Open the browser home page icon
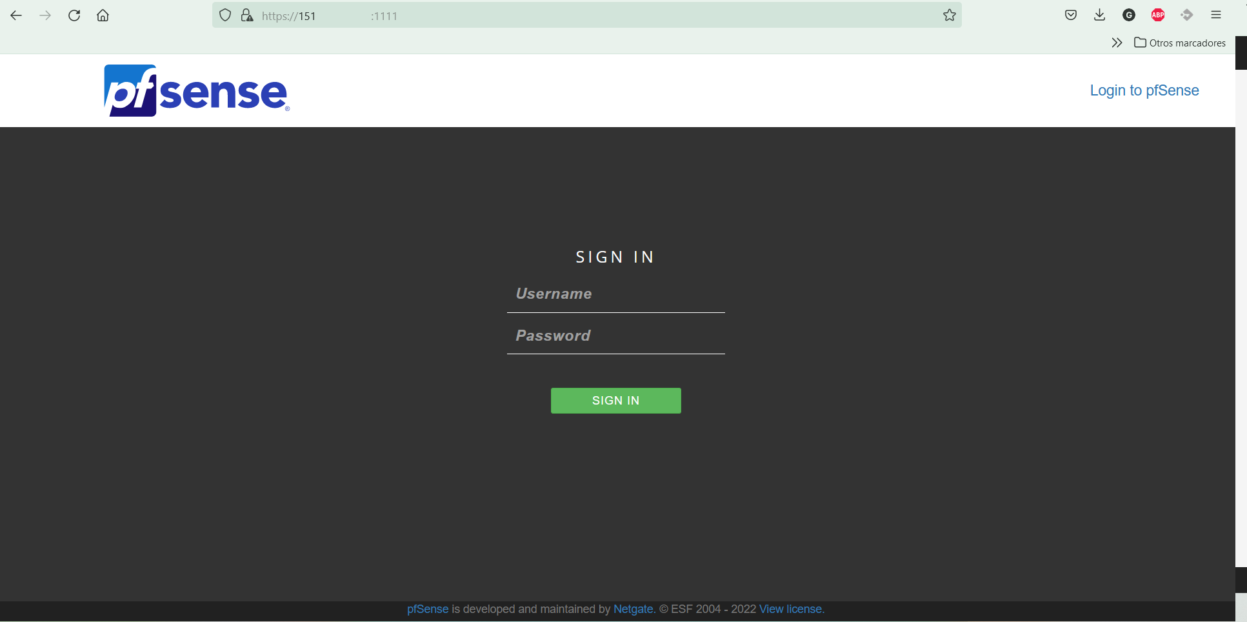Screen dimensions: 1247x622 pos(103,15)
